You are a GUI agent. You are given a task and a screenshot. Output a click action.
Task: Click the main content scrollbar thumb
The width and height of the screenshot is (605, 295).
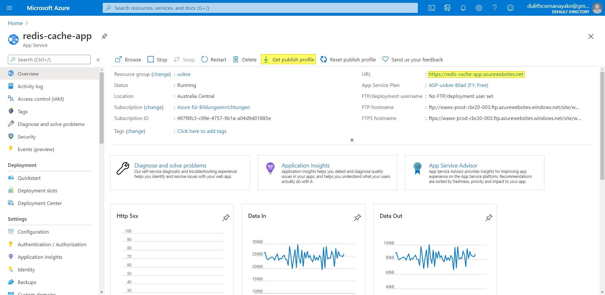(602, 126)
